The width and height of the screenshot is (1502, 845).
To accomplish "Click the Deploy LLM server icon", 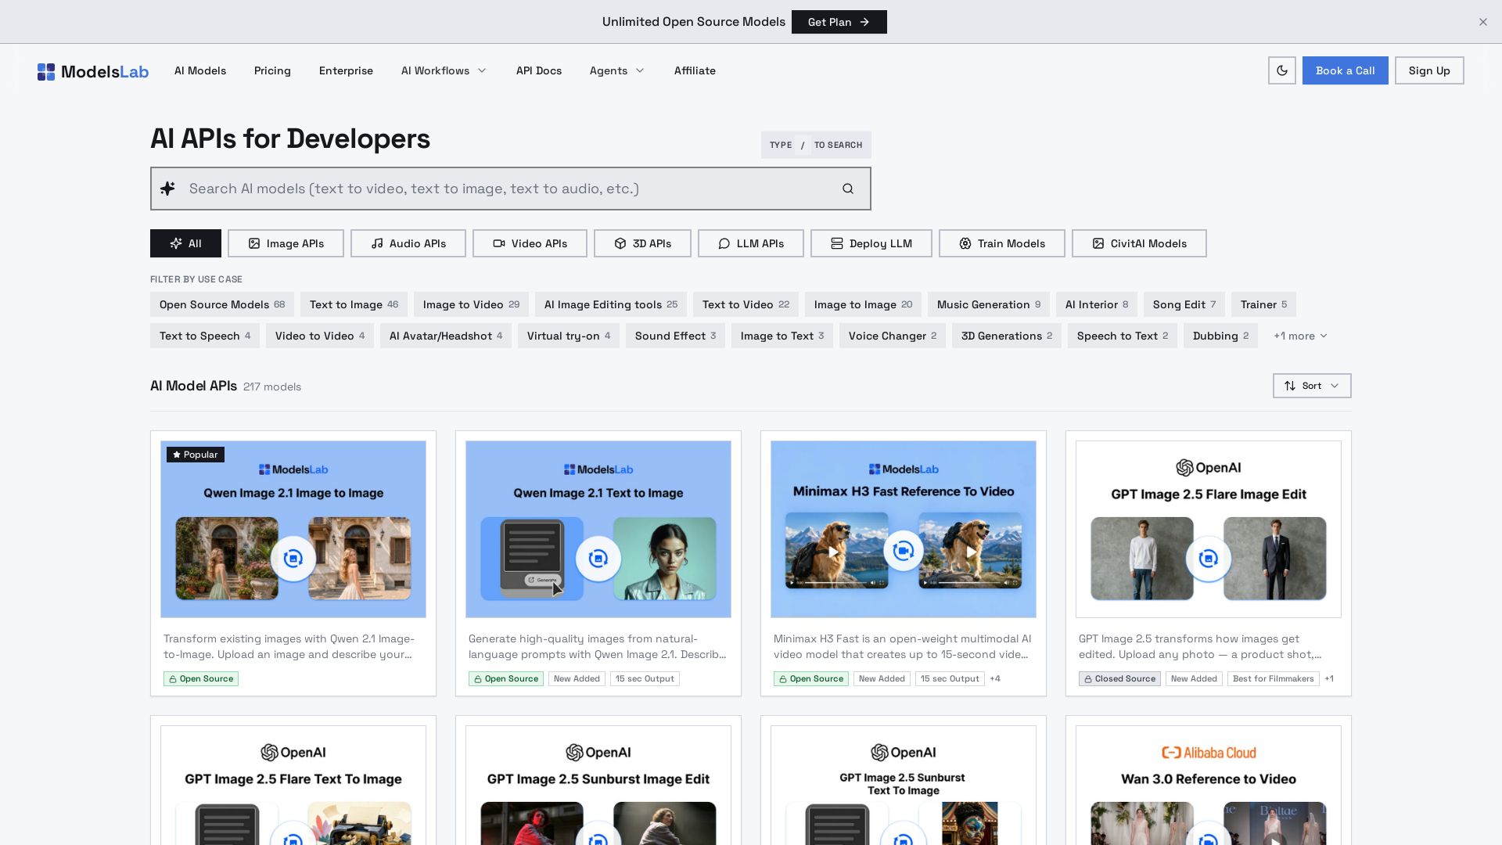I will click(x=837, y=243).
